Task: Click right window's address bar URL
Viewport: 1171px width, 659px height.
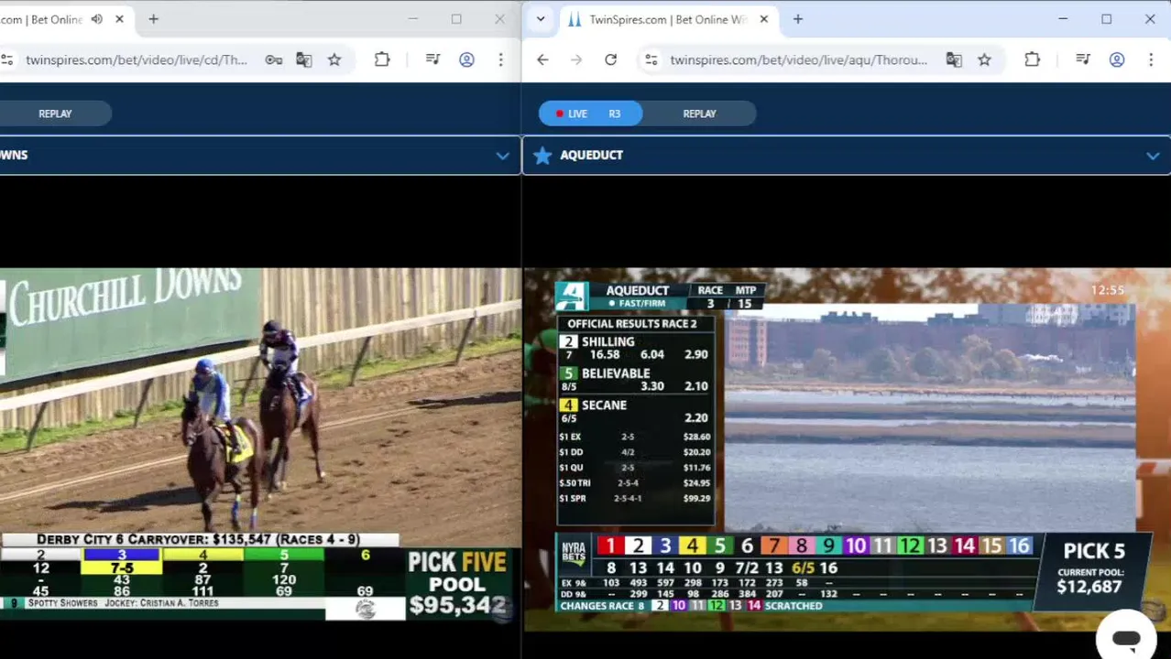Action: pyautogui.click(x=798, y=59)
